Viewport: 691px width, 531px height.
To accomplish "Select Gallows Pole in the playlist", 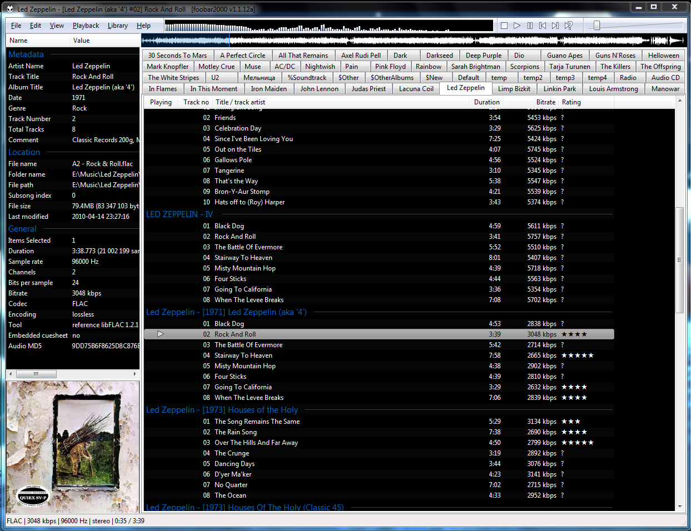I will tap(379, 160).
